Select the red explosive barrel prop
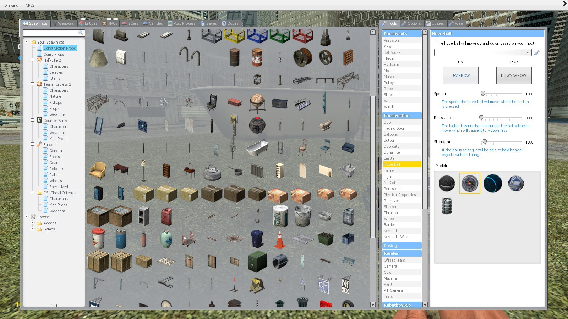The height and width of the screenshot is (319, 568). coord(257,57)
